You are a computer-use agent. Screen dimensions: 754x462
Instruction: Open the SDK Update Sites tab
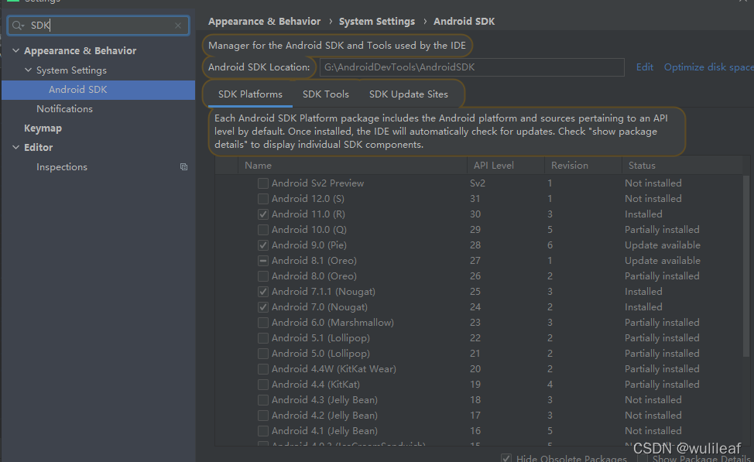[x=408, y=94]
